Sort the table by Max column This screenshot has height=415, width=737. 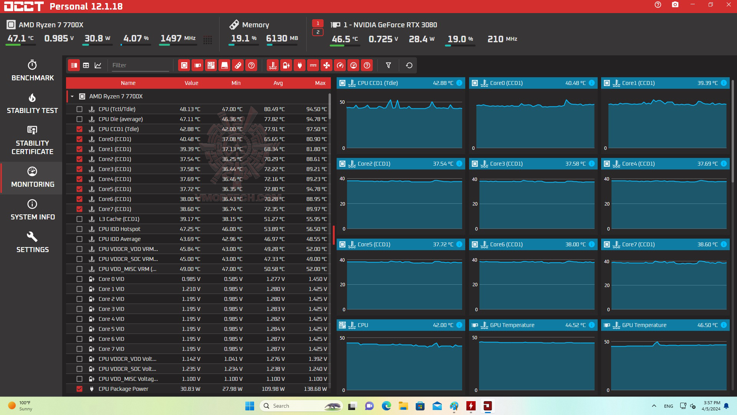click(x=320, y=83)
